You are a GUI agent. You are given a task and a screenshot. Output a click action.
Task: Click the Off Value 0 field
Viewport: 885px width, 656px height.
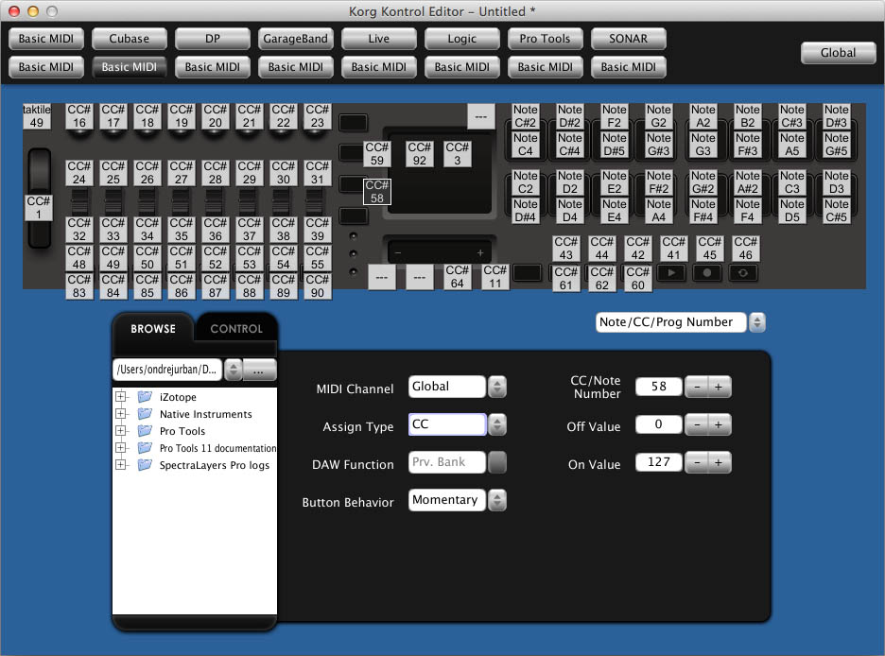click(659, 424)
